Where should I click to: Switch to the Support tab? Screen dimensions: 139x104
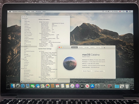click(x=92, y=47)
